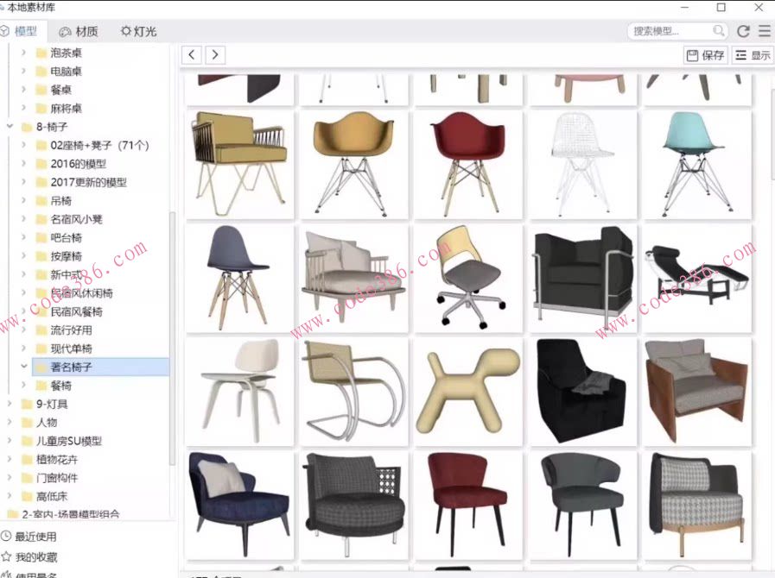
Task: Select the 流行好用 folder
Action: 71,330
